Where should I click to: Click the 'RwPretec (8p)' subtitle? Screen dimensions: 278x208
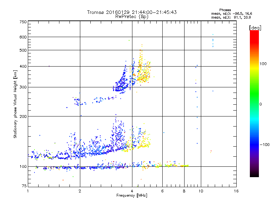(132, 17)
